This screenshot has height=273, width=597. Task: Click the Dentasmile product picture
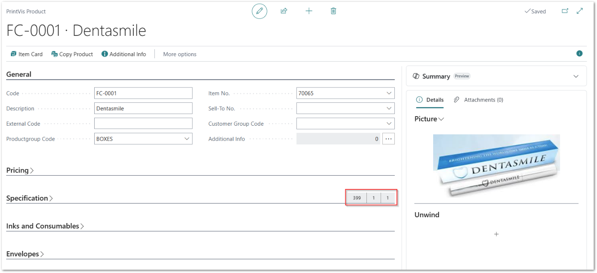click(x=496, y=165)
